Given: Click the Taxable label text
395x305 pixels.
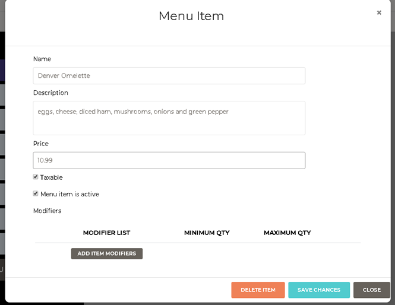Looking at the screenshot, I should tap(51, 177).
